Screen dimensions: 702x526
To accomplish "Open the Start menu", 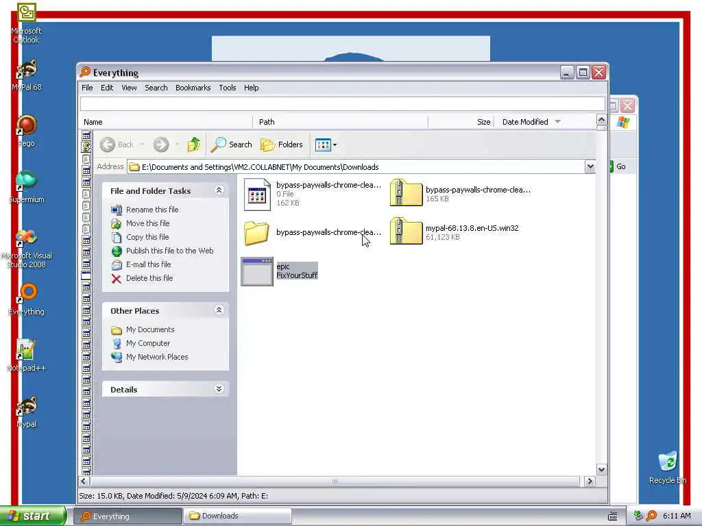I will tap(33, 516).
